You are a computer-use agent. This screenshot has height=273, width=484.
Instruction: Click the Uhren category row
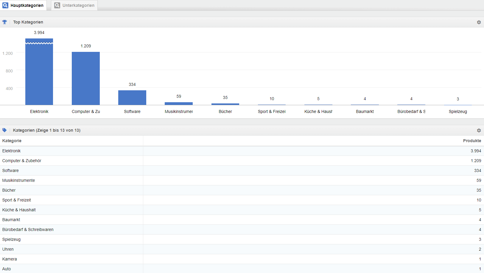click(8, 249)
